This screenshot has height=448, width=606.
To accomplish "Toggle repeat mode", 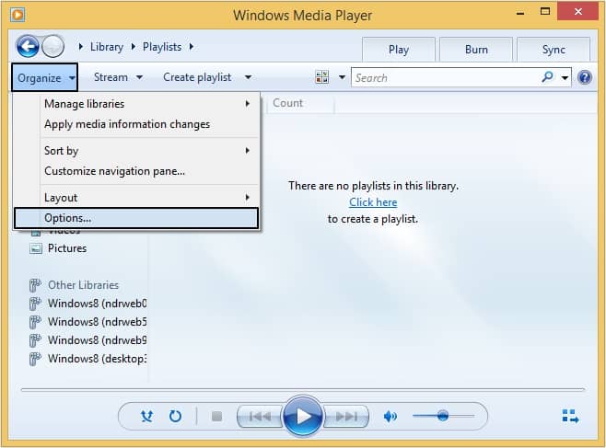I will coord(175,417).
